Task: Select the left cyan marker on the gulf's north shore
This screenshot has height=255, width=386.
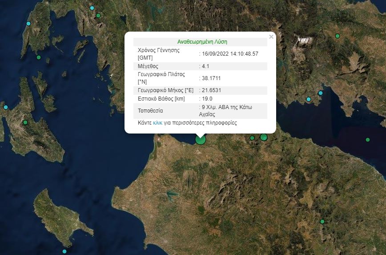Action: click(309, 99)
